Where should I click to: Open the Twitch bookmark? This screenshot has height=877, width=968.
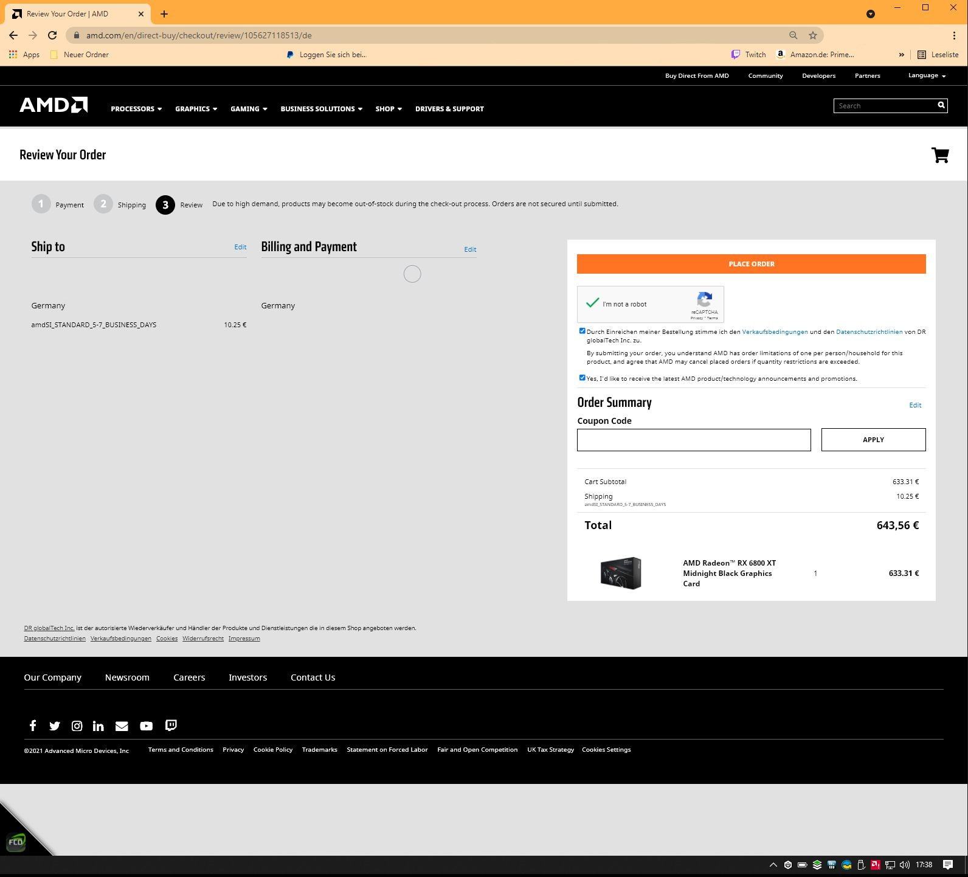click(748, 55)
